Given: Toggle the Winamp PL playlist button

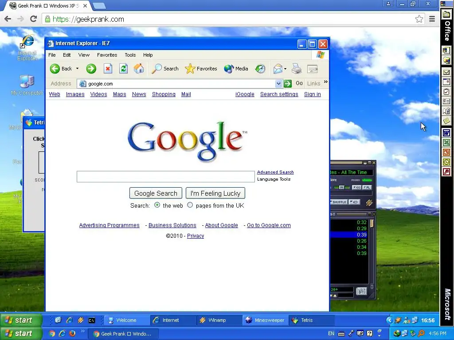Looking at the screenshot, I should (367, 187).
